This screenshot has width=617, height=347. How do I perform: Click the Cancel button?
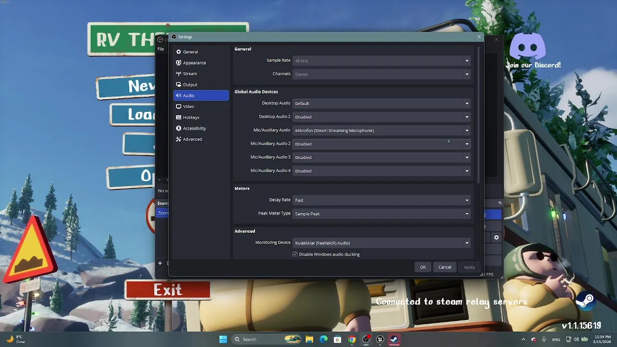click(x=445, y=267)
